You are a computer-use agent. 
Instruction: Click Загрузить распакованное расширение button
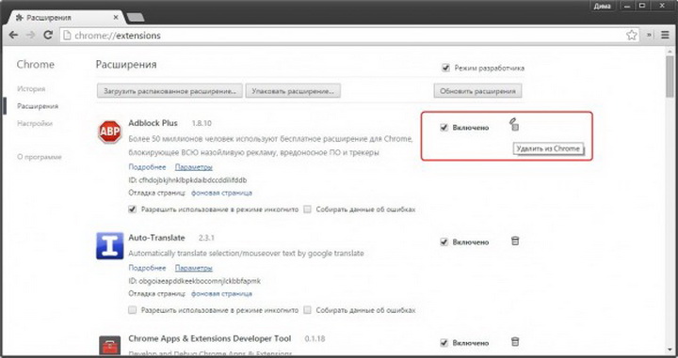[x=169, y=91]
